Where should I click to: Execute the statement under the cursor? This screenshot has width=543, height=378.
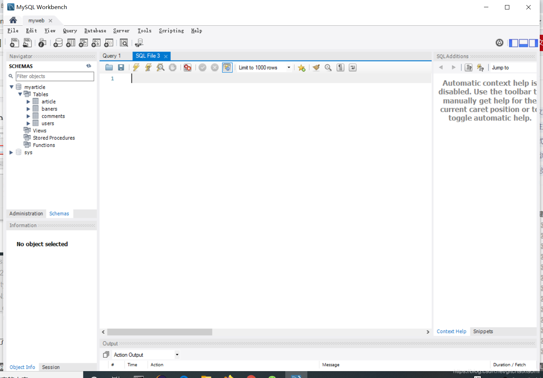pos(148,67)
